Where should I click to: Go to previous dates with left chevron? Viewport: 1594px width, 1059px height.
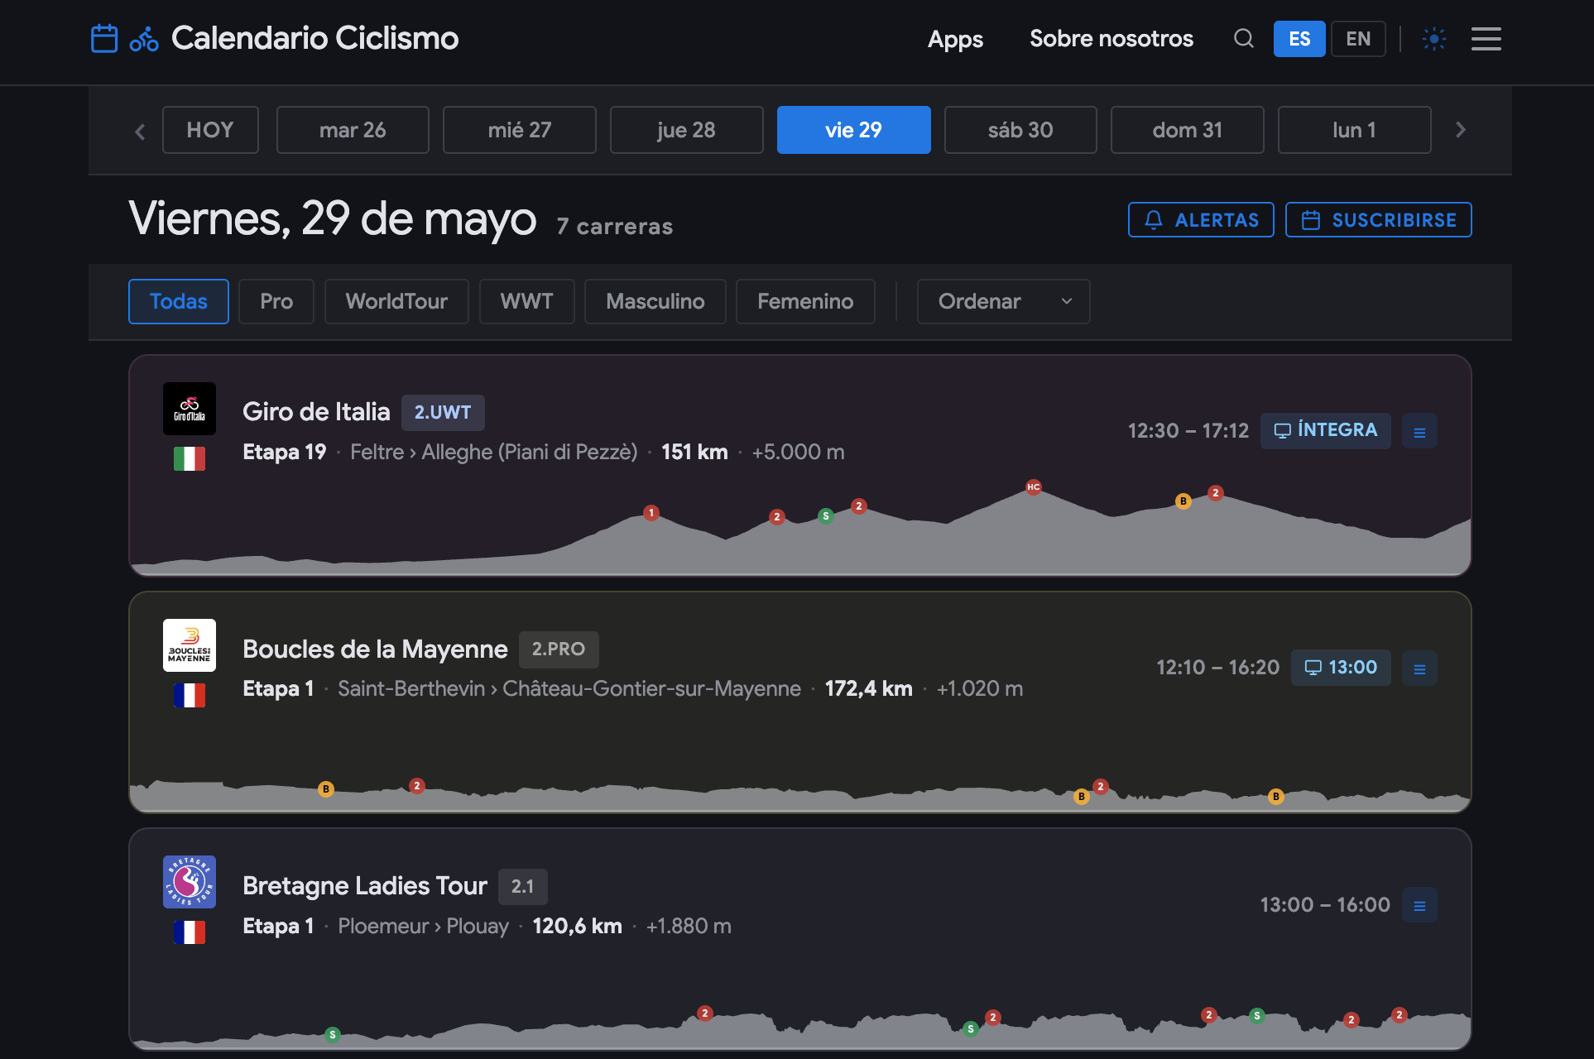click(x=140, y=131)
